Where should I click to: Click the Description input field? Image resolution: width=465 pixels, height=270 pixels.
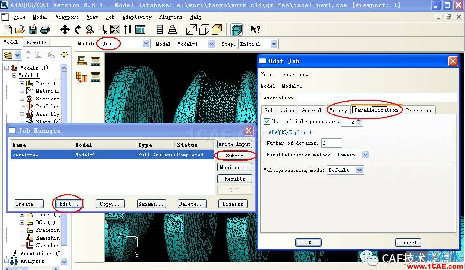(x=377, y=98)
